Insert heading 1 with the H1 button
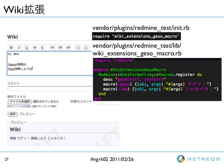The width and height of the screenshot is (224, 168). click(52, 47)
